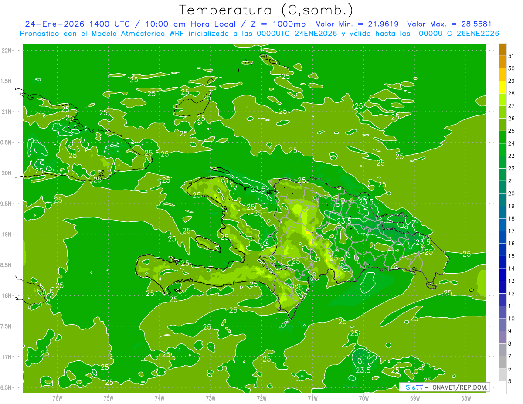Click the '10' value on the color bar
523x404 pixels.
[x=512, y=319]
